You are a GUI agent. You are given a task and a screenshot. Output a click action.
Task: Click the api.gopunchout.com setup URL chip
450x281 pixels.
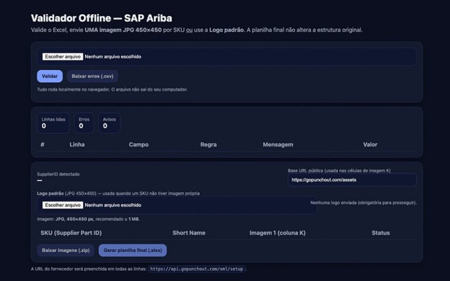pos(197,269)
